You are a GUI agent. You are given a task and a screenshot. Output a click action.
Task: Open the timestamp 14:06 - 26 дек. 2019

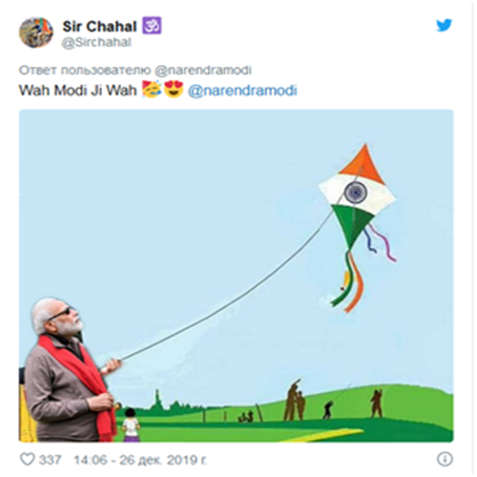(x=140, y=460)
